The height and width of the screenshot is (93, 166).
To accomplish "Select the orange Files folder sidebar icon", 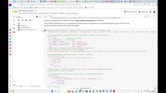I will click(14, 32).
